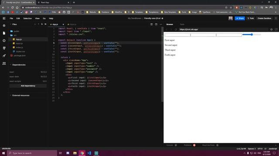Screen dimensions: 279x156
Task: Click the Share button
Action: point(240,18)
